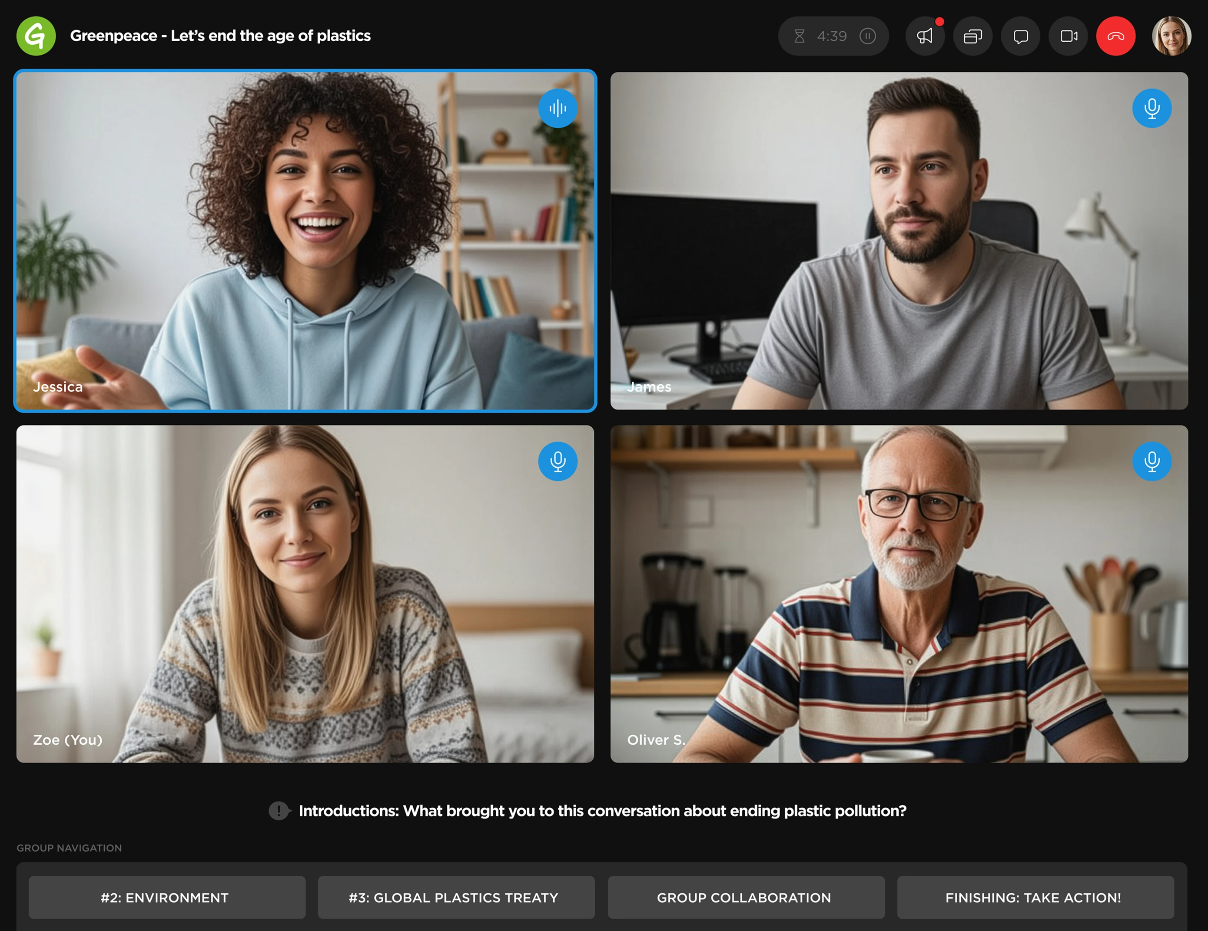Click the overlapping windows screen-share icon
The width and height of the screenshot is (1208, 931).
(972, 36)
